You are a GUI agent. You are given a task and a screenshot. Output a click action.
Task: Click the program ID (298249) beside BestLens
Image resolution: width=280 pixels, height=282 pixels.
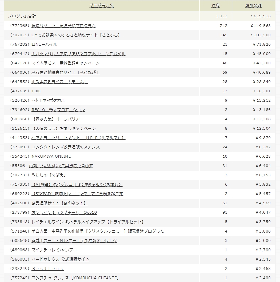(x=20, y=269)
